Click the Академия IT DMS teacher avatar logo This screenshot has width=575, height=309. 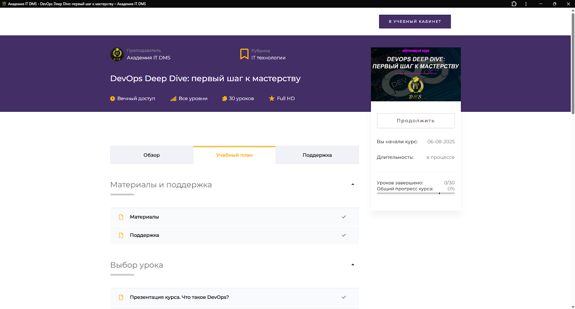point(117,54)
